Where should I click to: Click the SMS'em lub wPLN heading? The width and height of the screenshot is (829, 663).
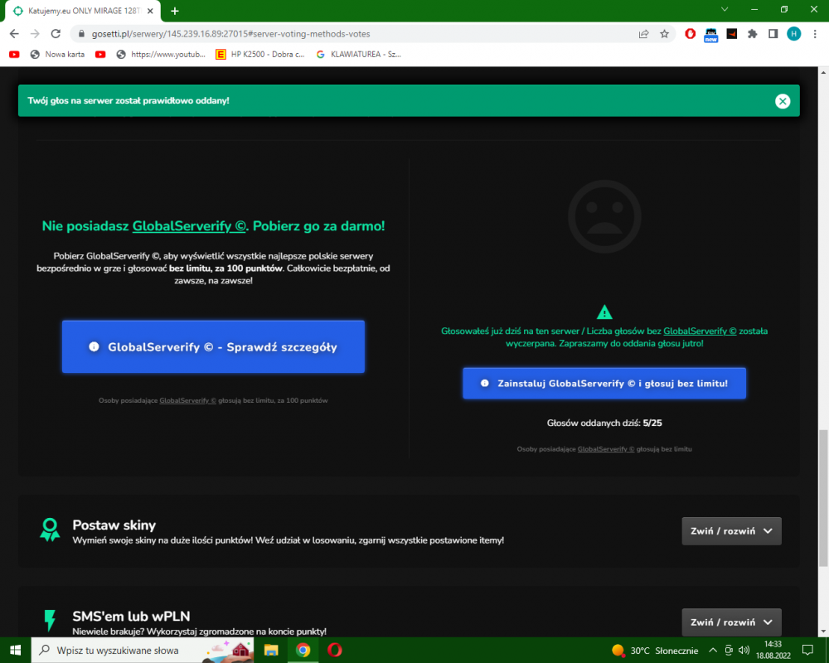[x=131, y=616]
